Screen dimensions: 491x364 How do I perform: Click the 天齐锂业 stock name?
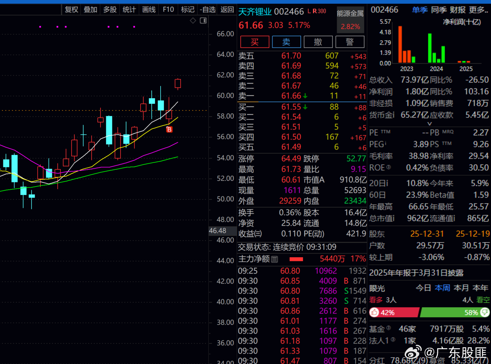click(x=255, y=12)
